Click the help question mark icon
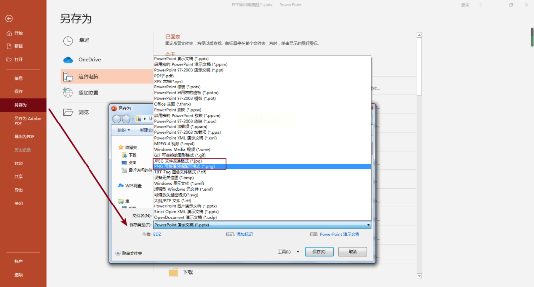This screenshot has width=534, height=287. click(480, 5)
